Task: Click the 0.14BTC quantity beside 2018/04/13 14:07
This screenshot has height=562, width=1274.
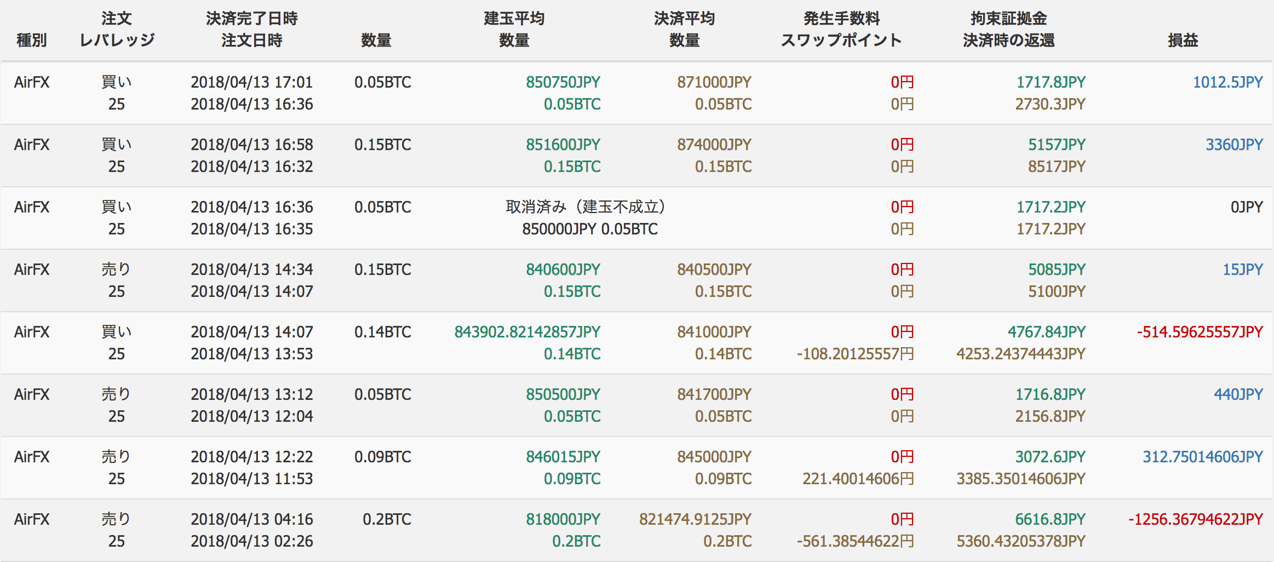Action: [383, 332]
